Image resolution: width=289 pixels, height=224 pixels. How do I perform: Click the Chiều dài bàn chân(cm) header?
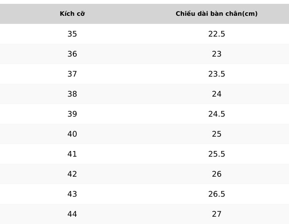[217, 13]
